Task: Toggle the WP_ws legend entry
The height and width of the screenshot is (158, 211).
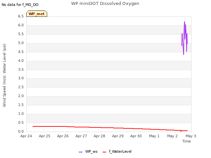Action: click(88, 151)
